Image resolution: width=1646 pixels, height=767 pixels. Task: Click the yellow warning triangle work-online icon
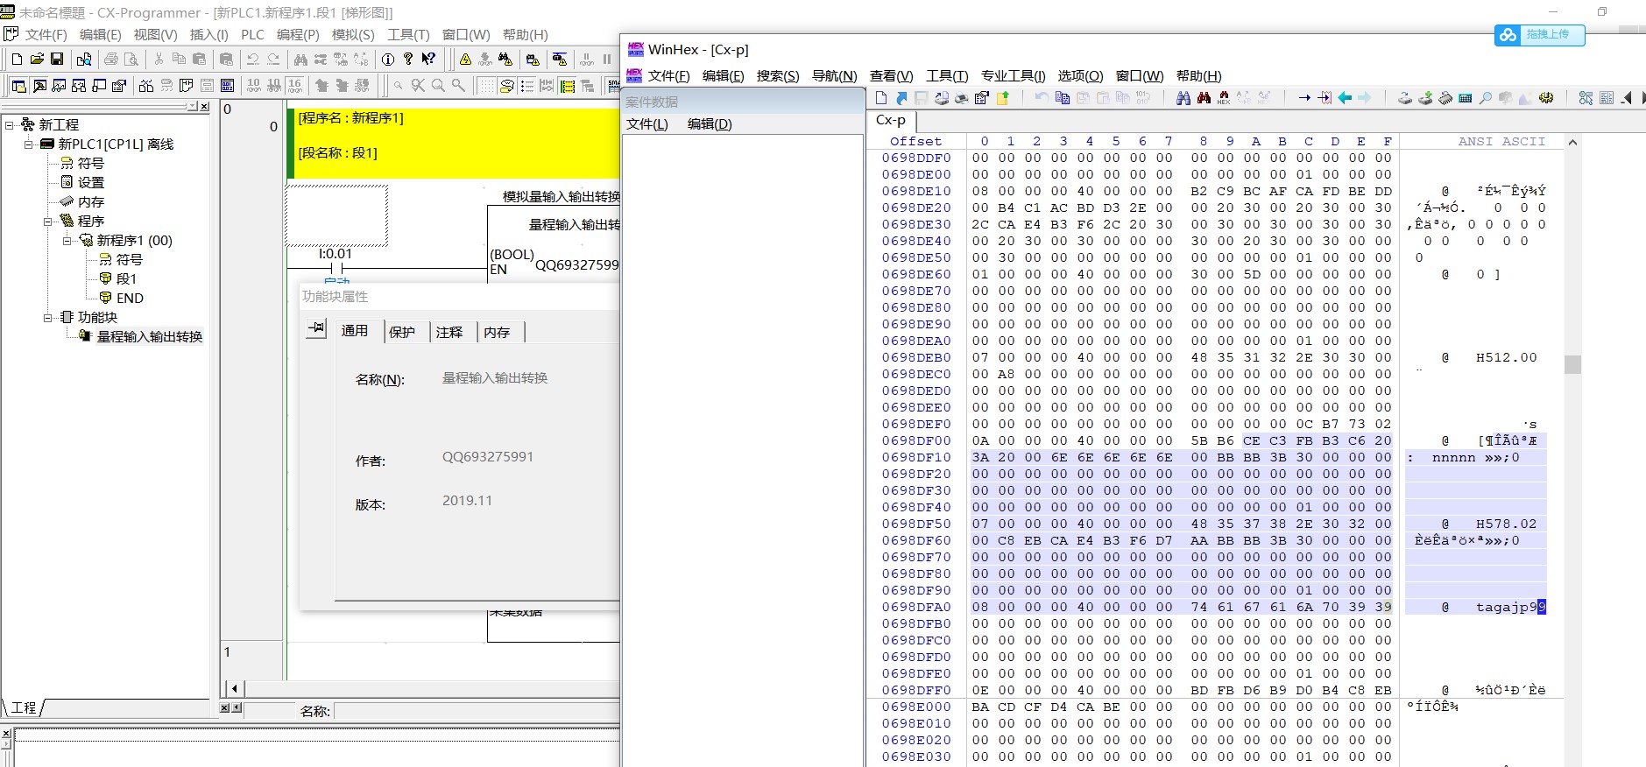(465, 60)
